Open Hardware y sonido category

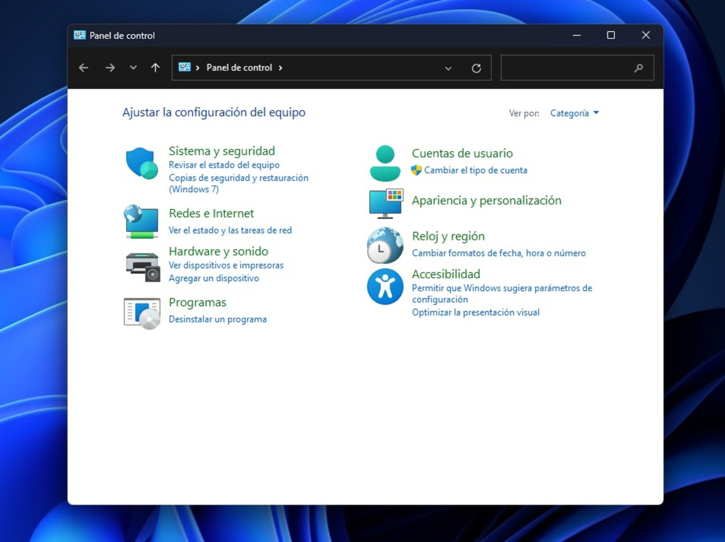[x=219, y=251]
